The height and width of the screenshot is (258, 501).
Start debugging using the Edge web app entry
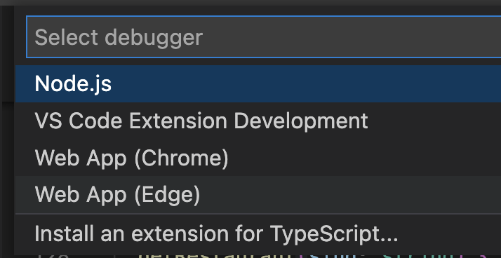click(x=258, y=194)
